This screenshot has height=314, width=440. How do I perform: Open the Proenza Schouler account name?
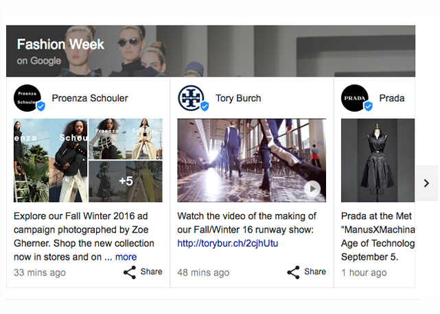[x=90, y=98]
